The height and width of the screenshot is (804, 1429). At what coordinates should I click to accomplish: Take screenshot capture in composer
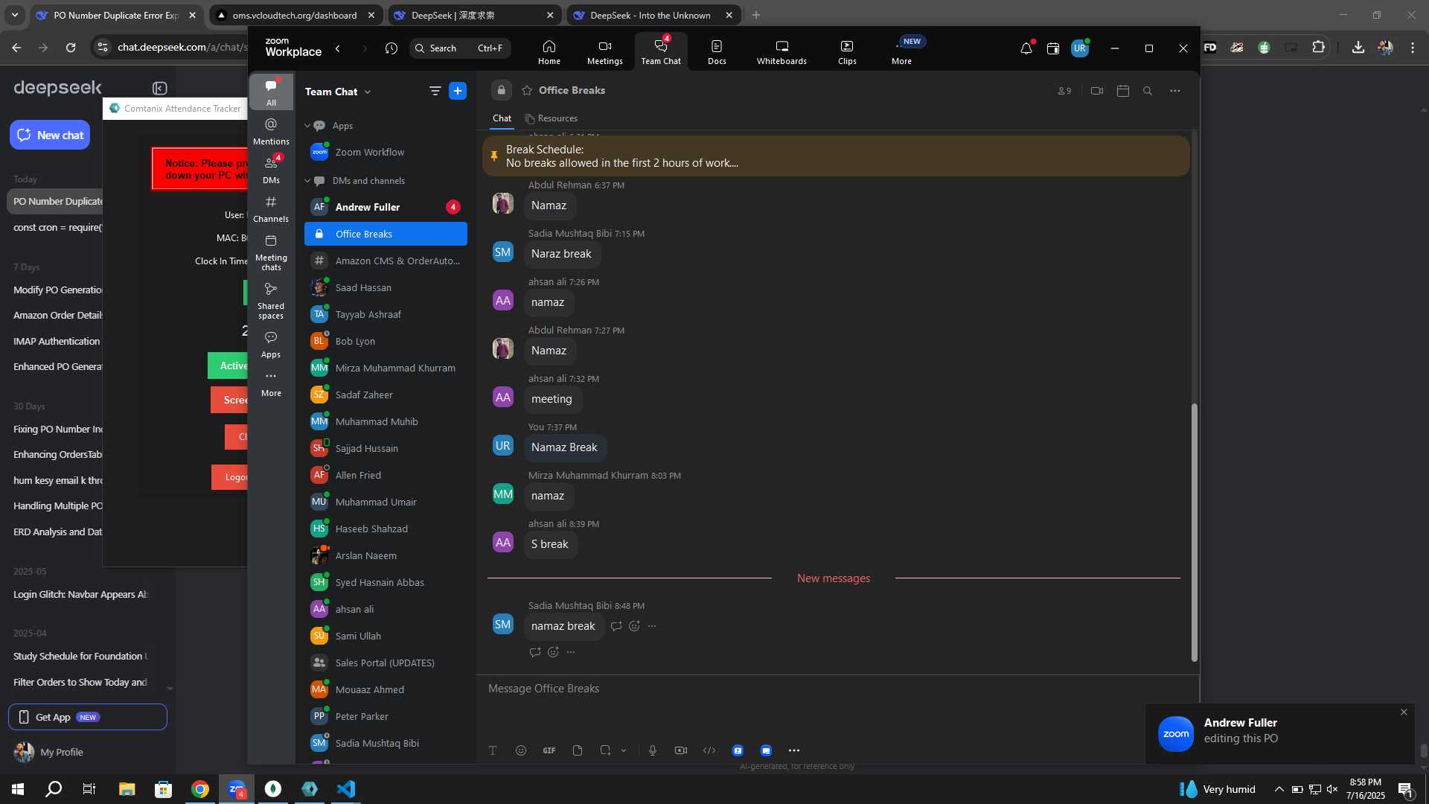point(605,750)
